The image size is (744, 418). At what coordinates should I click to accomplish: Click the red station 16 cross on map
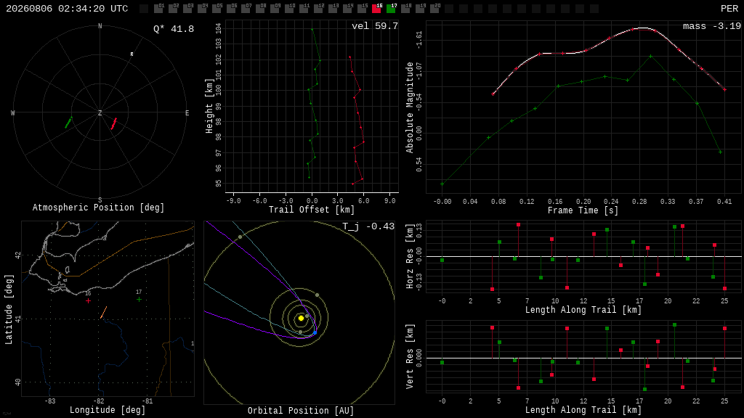[88, 301]
